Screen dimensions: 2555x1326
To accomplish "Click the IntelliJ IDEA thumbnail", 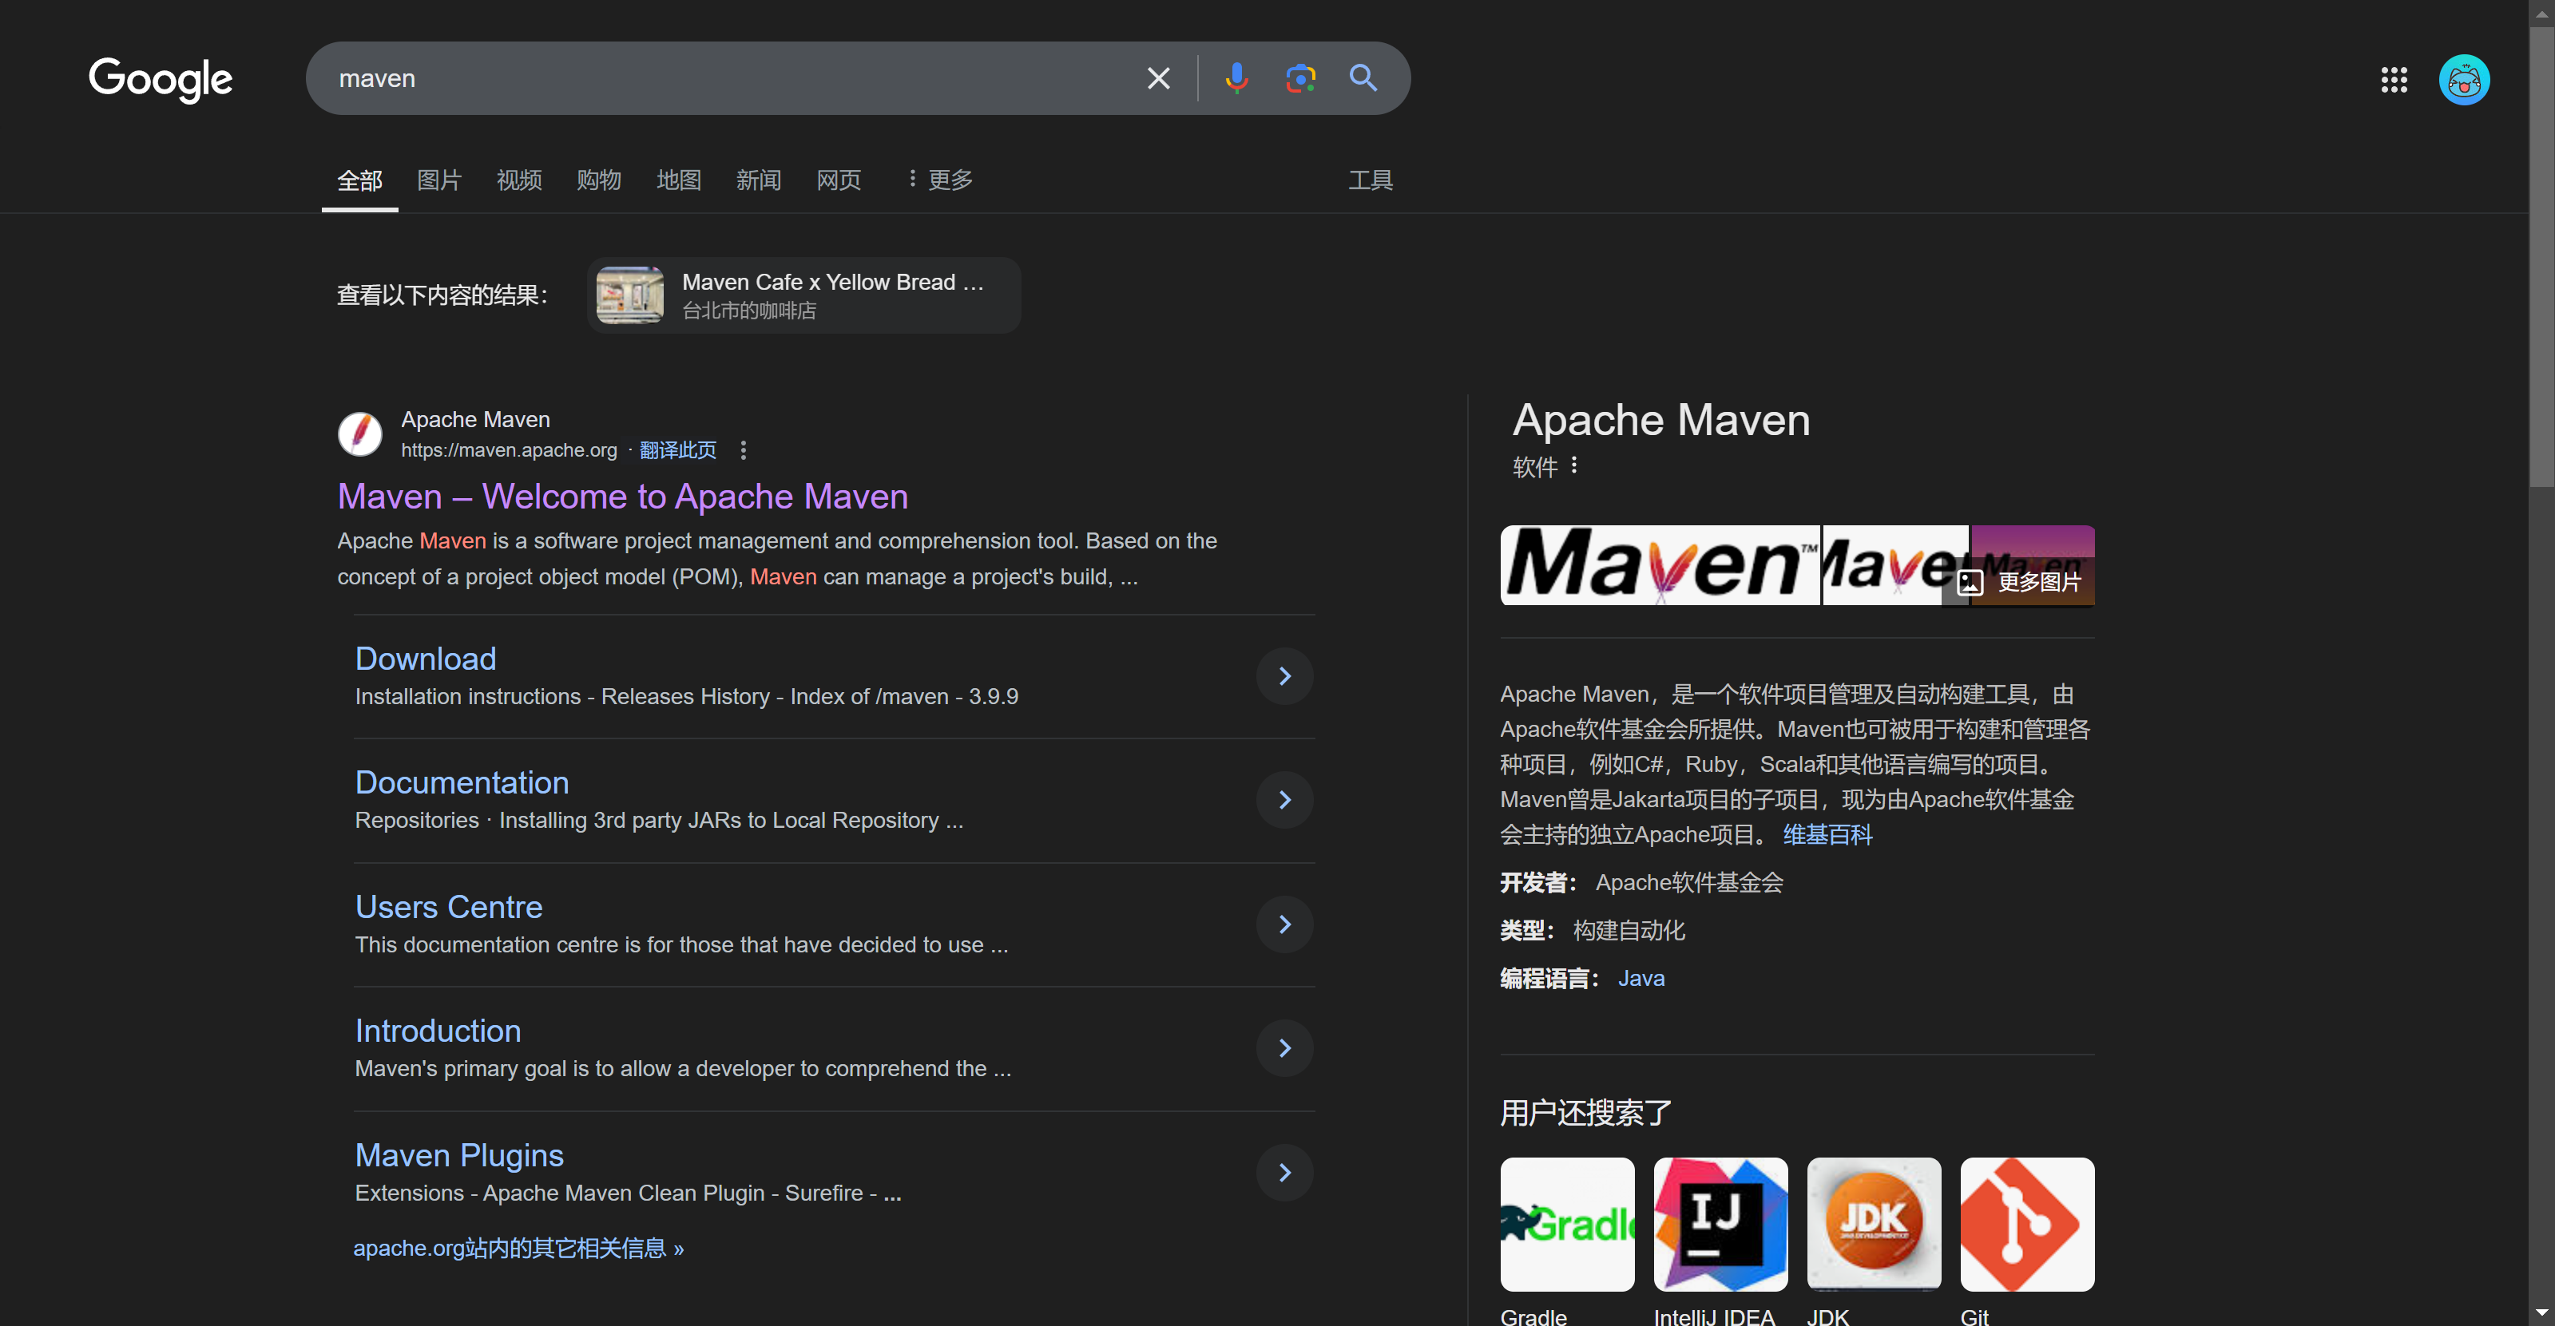I will (x=1720, y=1224).
